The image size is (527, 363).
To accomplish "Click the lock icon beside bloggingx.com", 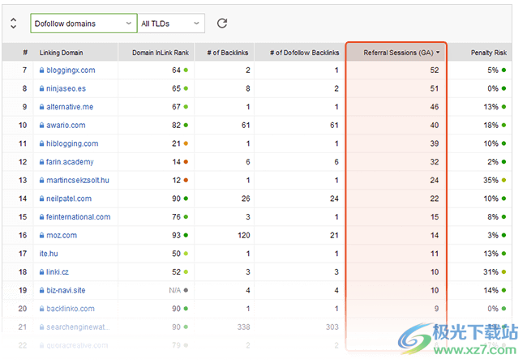I will click(x=41, y=70).
